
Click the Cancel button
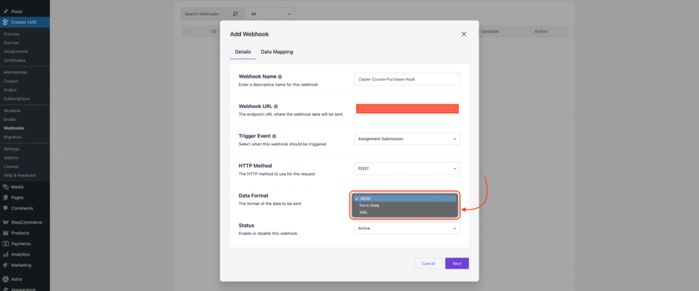point(428,263)
